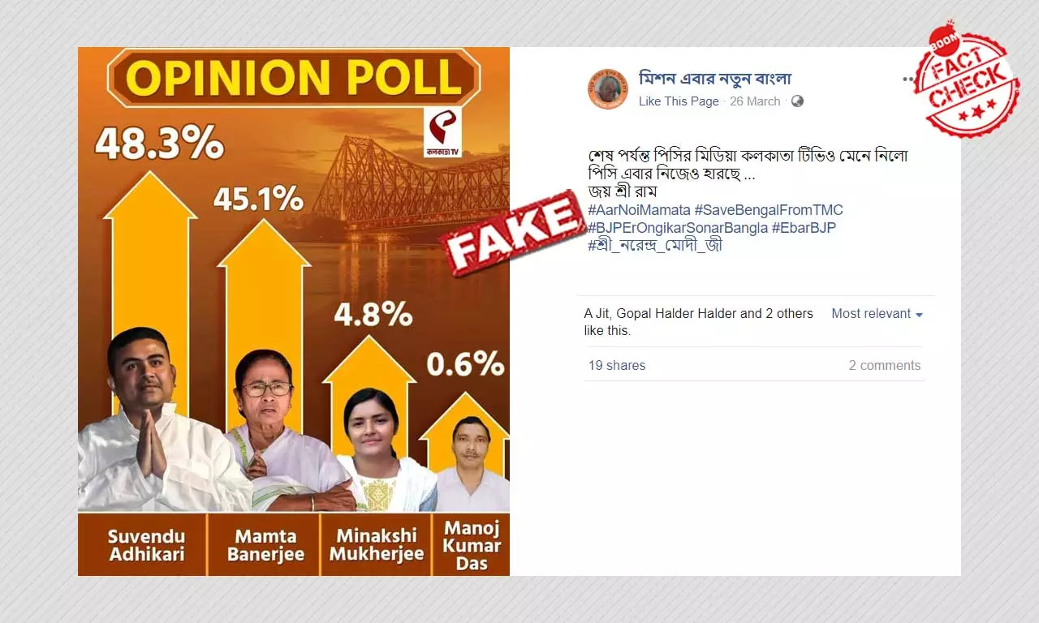The height and width of the screenshot is (623, 1039).
Task: Click the Like This Page link
Action: pyautogui.click(x=679, y=101)
